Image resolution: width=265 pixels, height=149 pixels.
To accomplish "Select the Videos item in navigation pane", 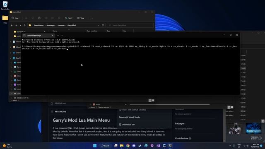I will (17, 84).
